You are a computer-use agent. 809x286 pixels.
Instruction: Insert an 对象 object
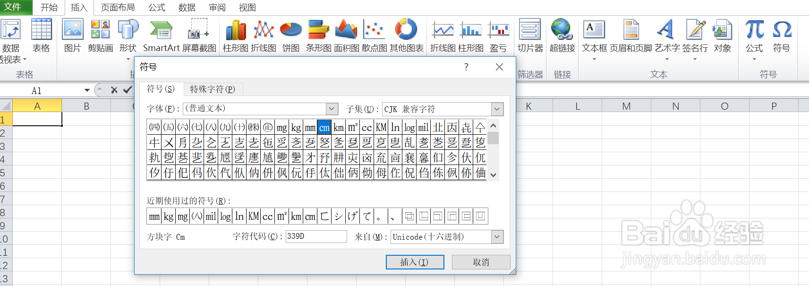point(723,36)
